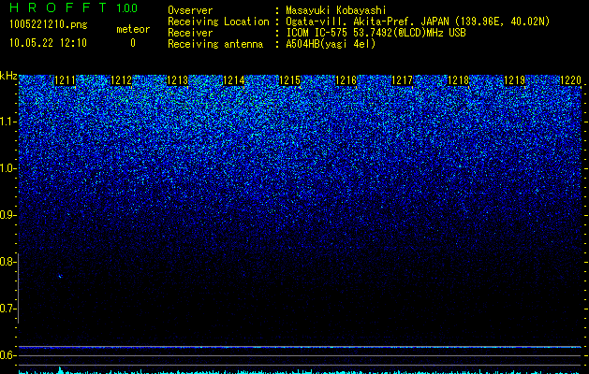Click the 'Receiving Location' label

coord(218,22)
